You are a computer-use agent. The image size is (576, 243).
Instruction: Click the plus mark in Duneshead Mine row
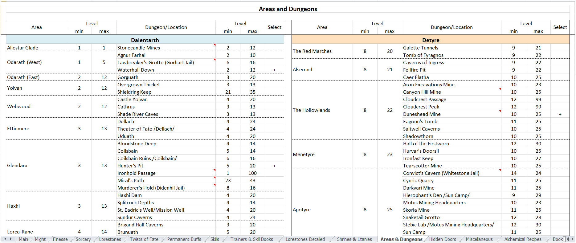pyautogui.click(x=560, y=114)
